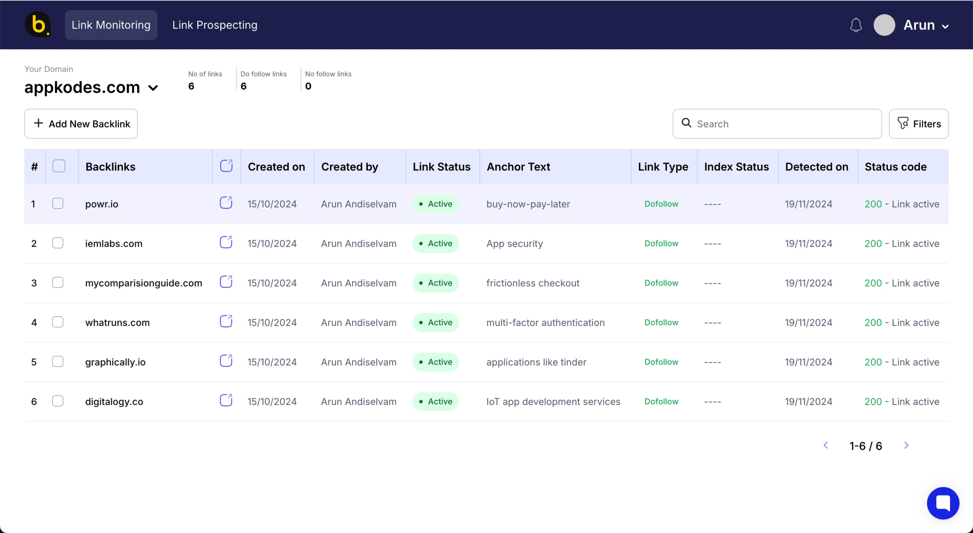
Task: Click the external link icon for iemlabs.com
Action: click(x=226, y=243)
